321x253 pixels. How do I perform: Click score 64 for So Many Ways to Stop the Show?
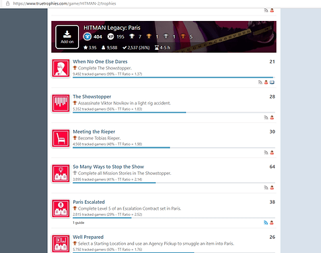[272, 167]
